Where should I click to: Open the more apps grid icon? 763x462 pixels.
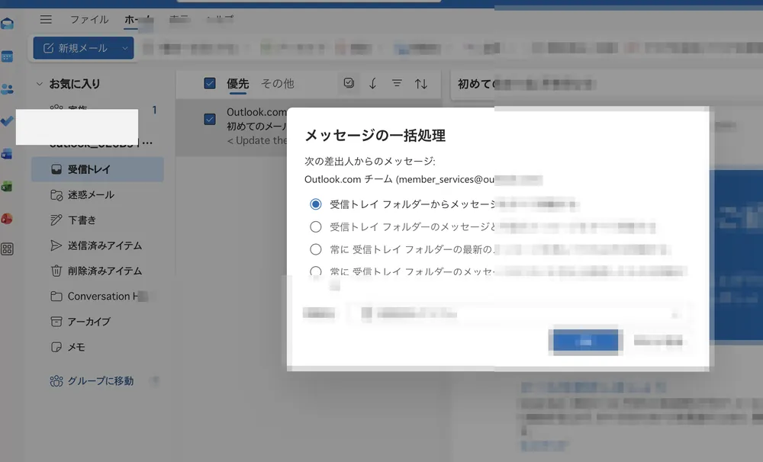[x=8, y=249]
